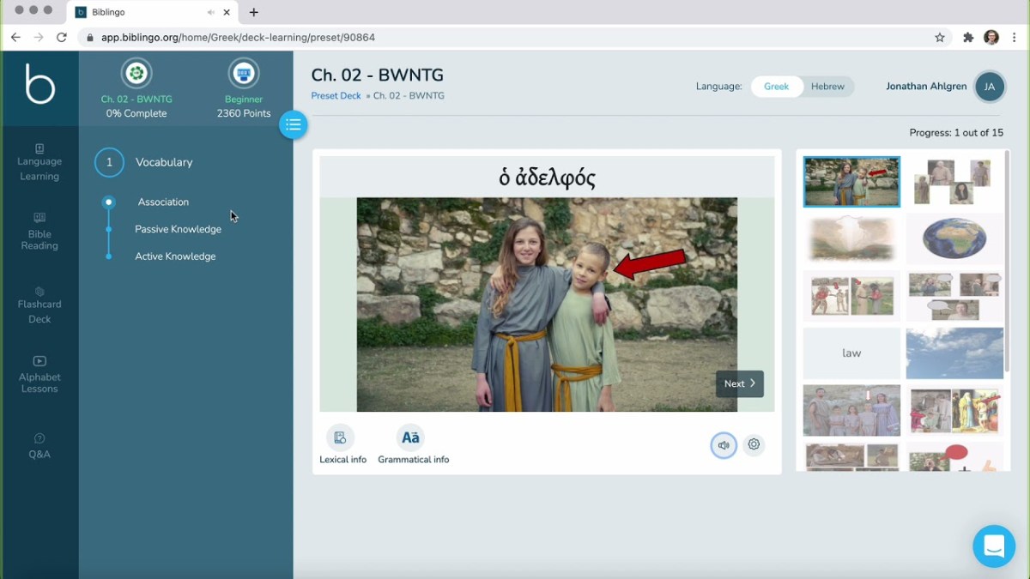Open Lexical info icon

[x=340, y=438]
